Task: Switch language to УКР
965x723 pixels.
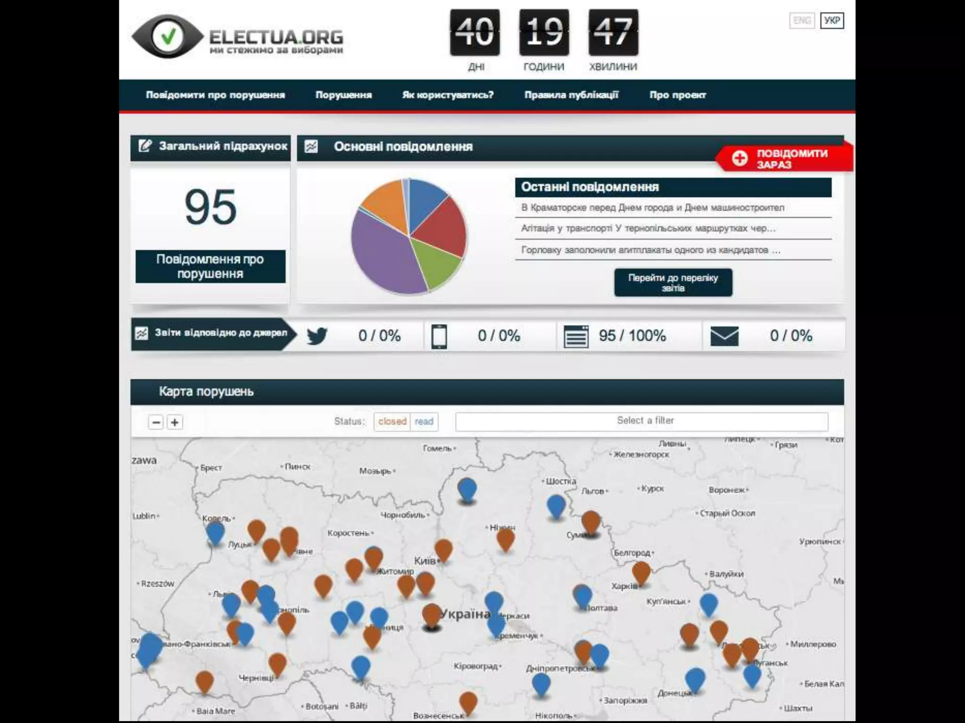Action: click(832, 21)
